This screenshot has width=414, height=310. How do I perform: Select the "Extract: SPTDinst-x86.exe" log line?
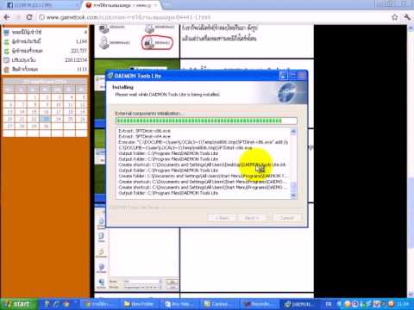[144, 131]
